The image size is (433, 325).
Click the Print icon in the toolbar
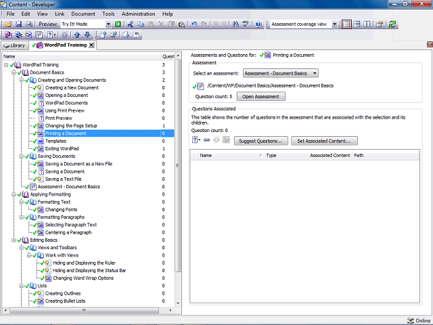[x=28, y=24]
